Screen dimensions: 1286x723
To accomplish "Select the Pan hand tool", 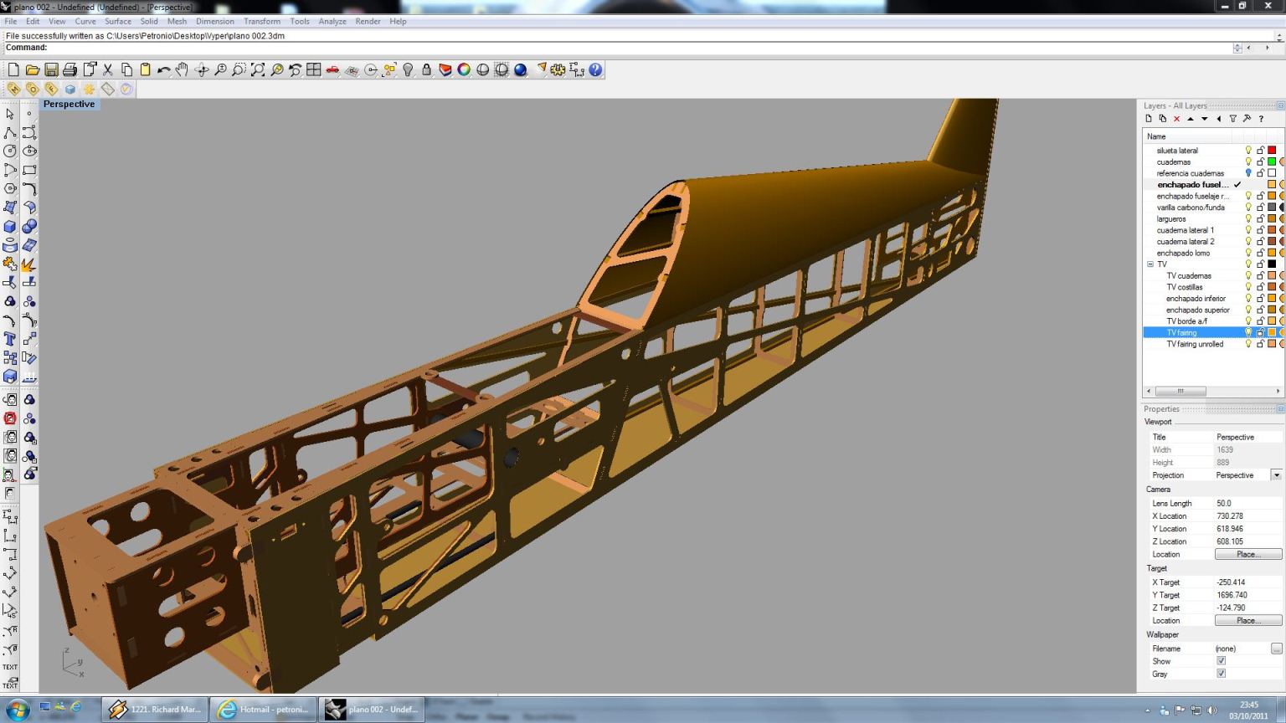I will (x=182, y=70).
